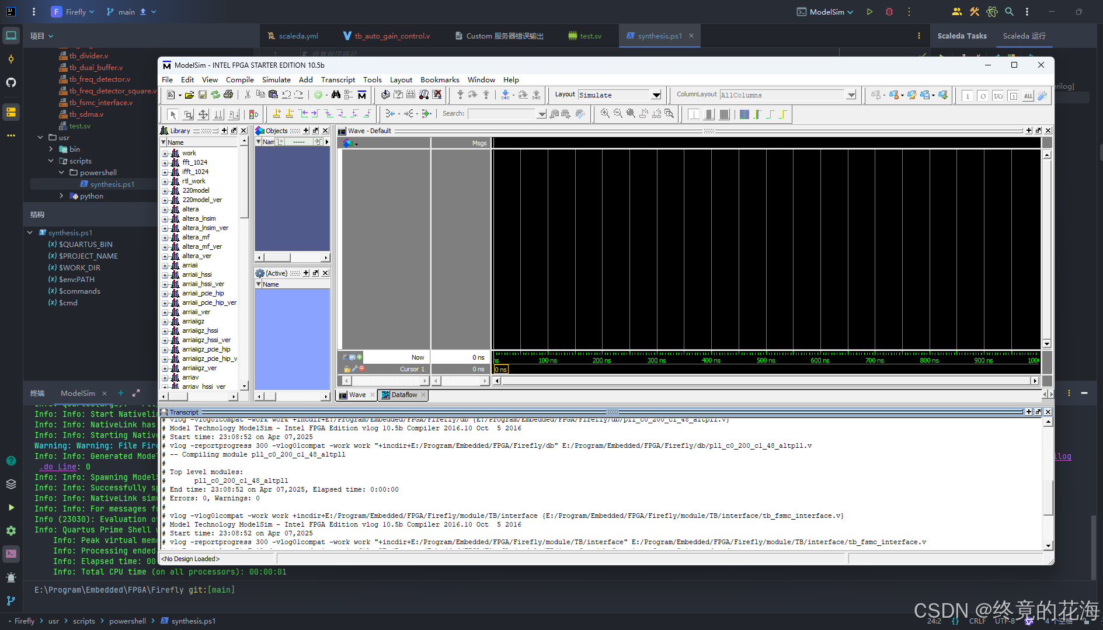Open the Compile menu in ModelSim
Screen dimensions: 1103x630
point(240,80)
